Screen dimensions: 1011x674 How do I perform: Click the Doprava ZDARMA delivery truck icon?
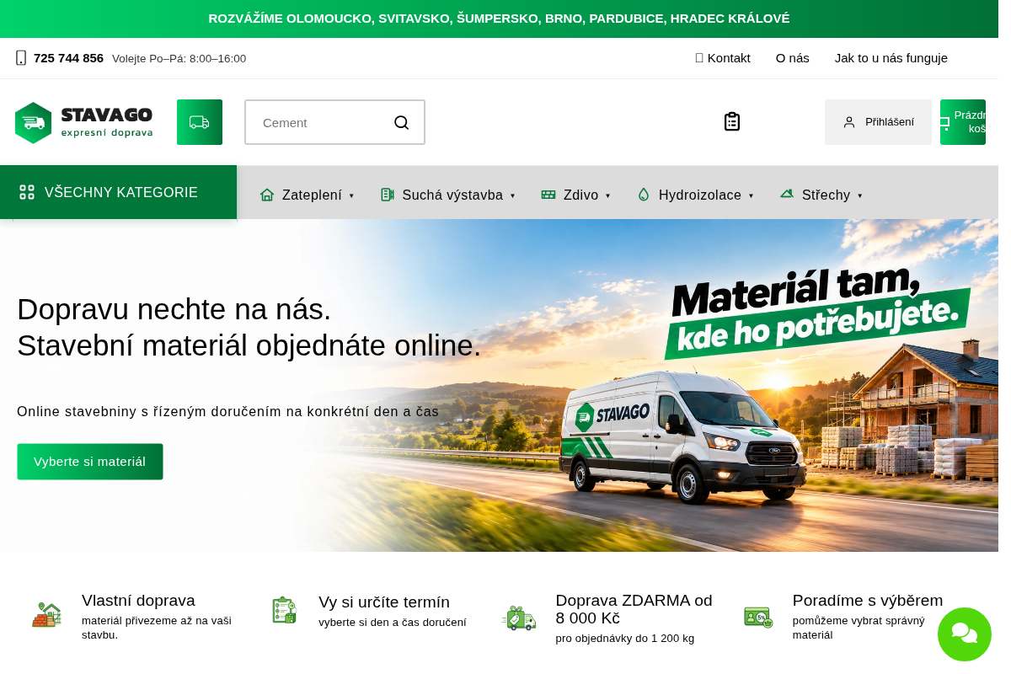click(518, 618)
